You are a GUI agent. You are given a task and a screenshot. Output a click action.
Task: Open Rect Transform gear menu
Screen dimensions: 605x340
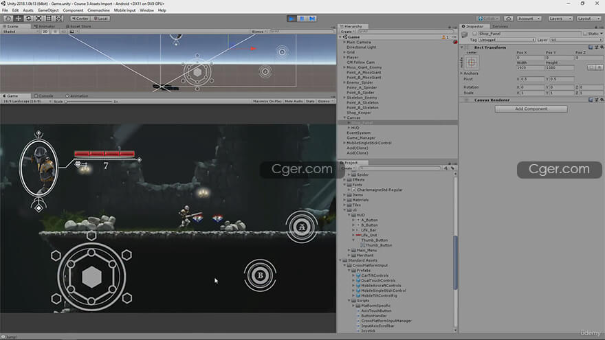click(x=602, y=47)
